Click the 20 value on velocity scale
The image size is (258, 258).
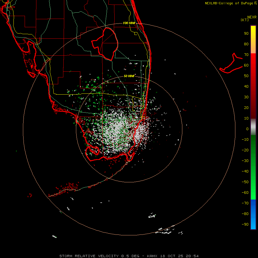point(246,107)
